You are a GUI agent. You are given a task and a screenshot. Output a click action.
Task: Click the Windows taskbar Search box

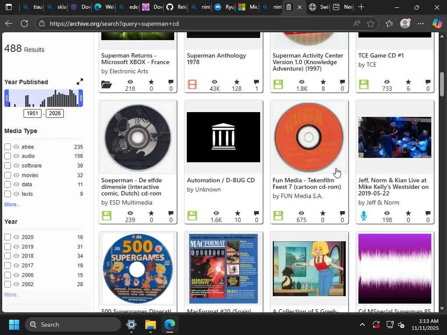coord(73,325)
